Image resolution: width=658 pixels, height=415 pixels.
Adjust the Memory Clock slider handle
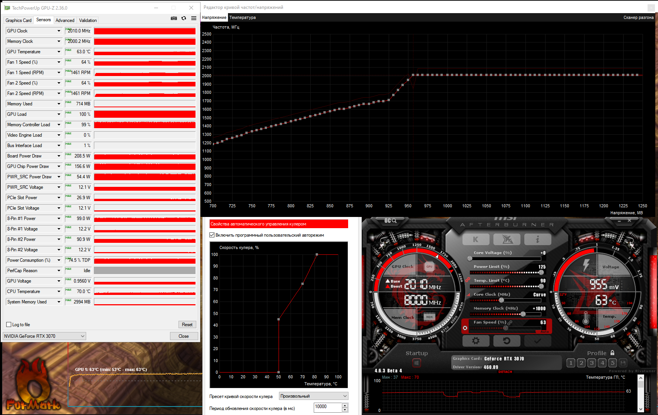[x=523, y=314]
